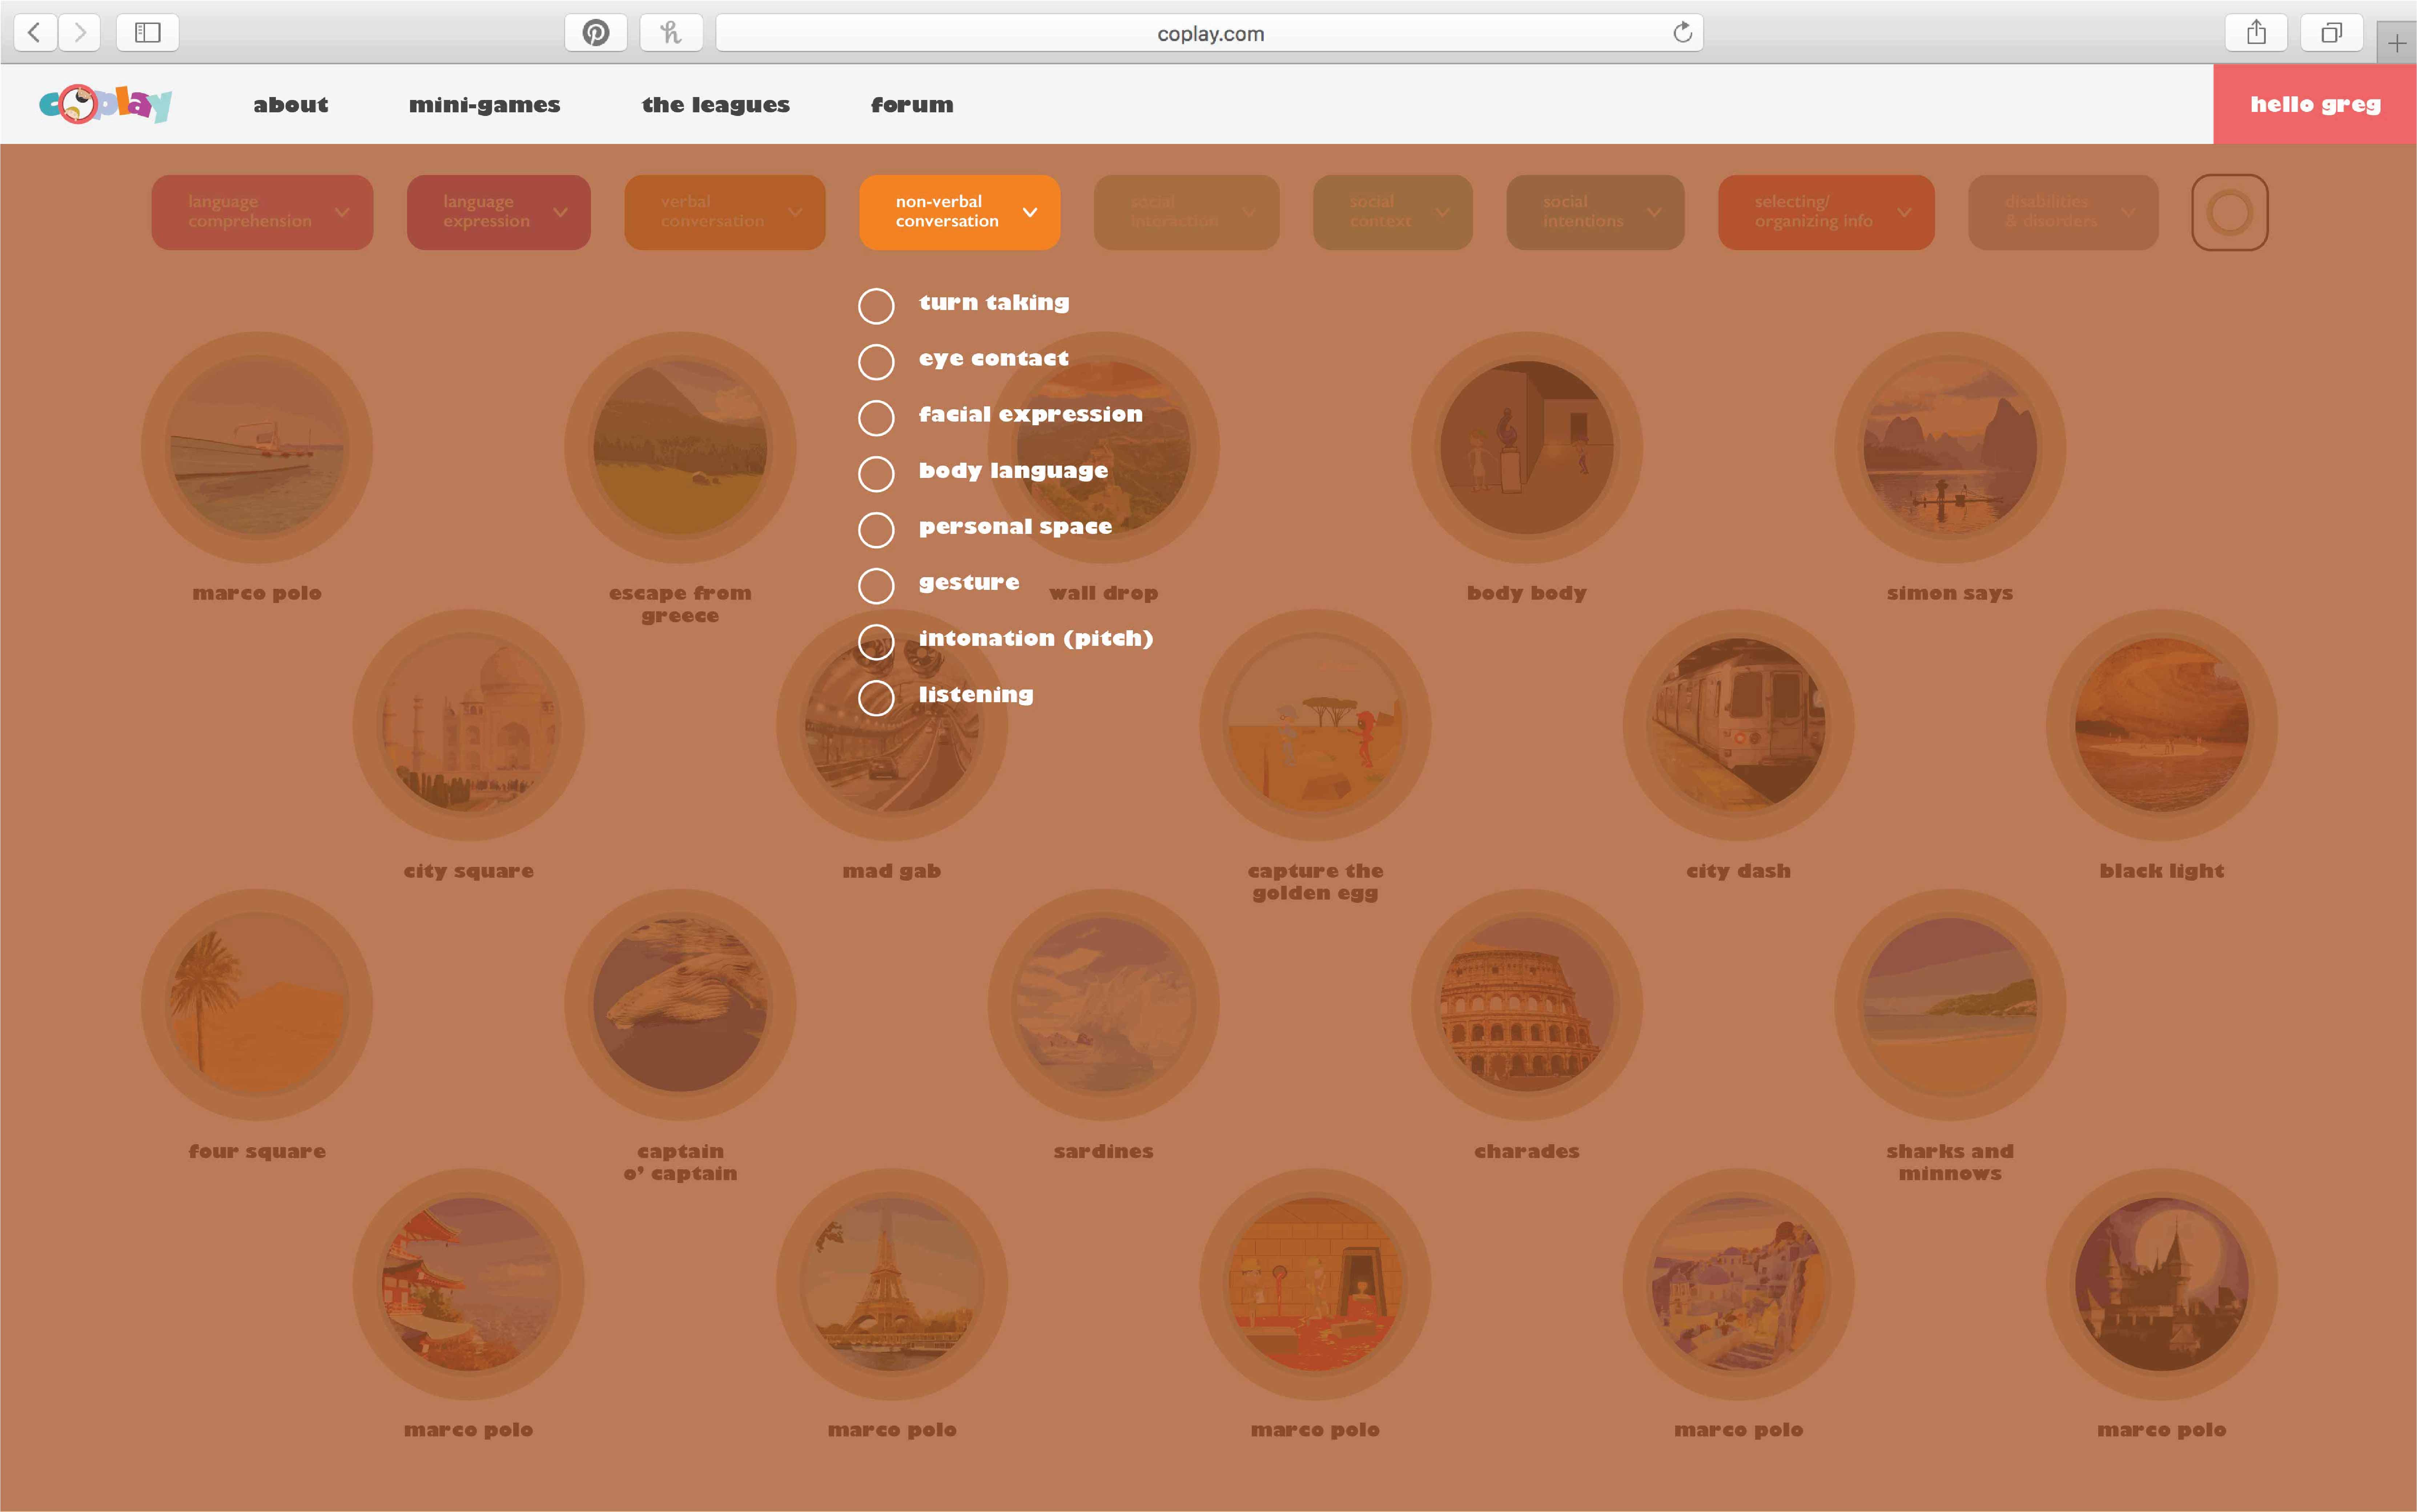This screenshot has height=1512, width=2417.
Task: Click the wall drop game title
Action: (1103, 593)
